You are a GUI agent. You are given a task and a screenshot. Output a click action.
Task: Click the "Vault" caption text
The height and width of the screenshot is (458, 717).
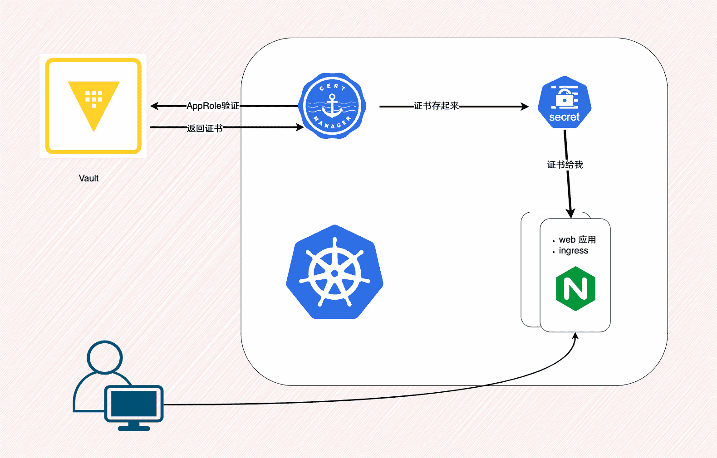pos(88,178)
